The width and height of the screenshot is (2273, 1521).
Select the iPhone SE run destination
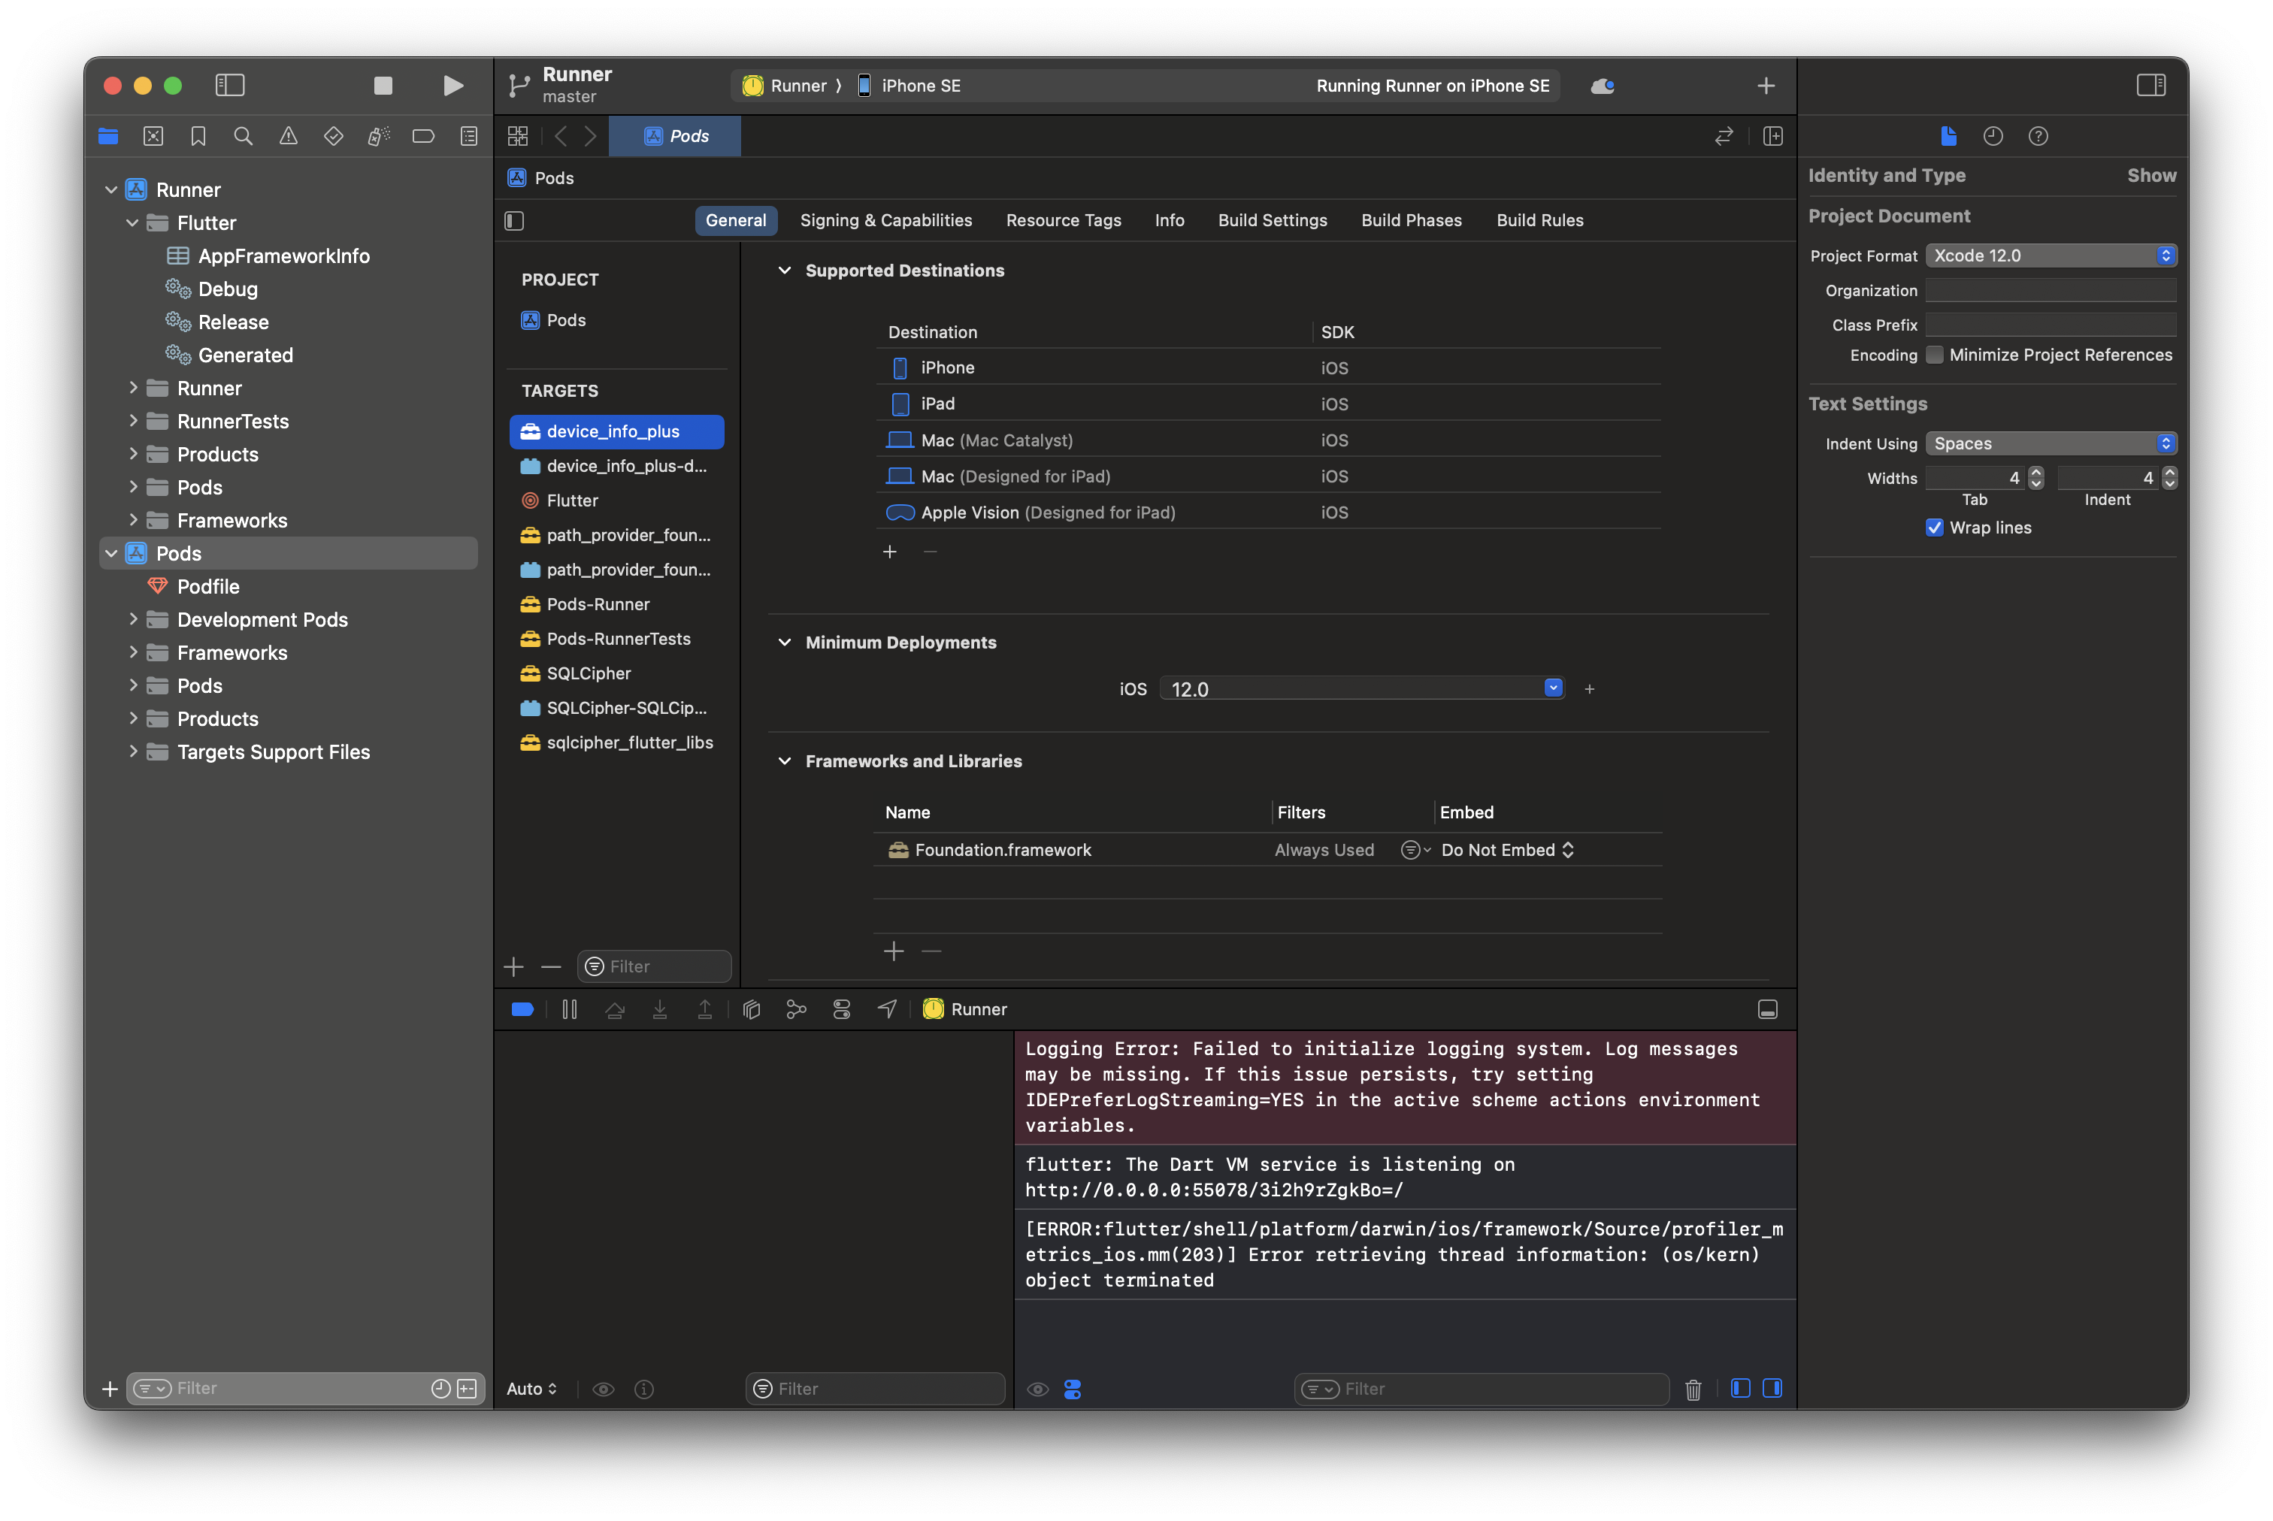coord(909,86)
